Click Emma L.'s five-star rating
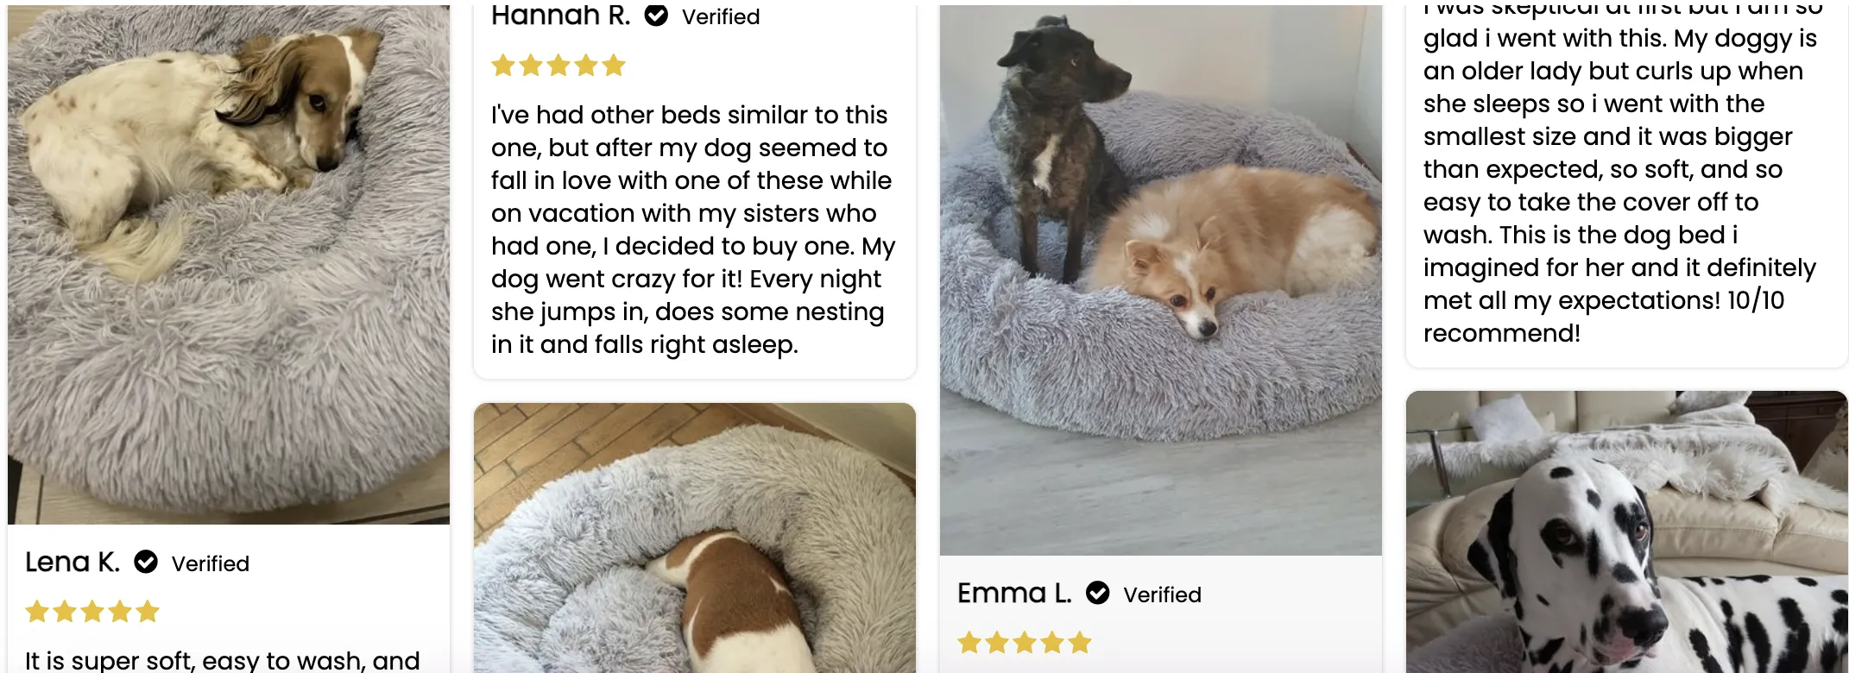The width and height of the screenshot is (1849, 673). (x=1025, y=643)
